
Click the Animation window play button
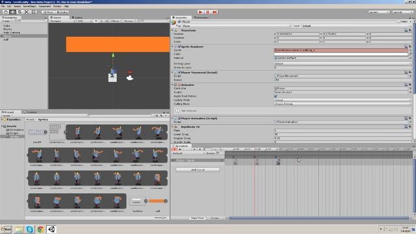180,149
